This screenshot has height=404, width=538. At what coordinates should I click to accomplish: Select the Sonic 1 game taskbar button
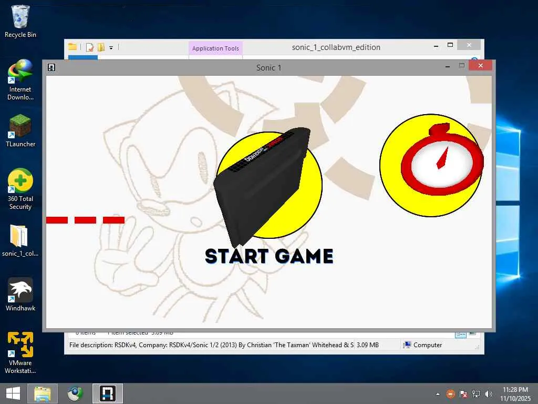(107, 393)
